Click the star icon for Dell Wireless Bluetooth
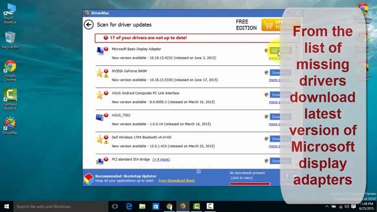377x212 pixels. click(x=100, y=139)
